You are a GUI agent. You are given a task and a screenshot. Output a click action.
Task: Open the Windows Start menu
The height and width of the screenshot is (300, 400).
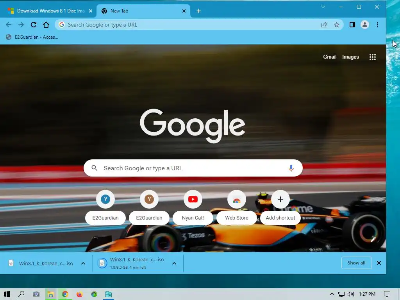pos(7,294)
